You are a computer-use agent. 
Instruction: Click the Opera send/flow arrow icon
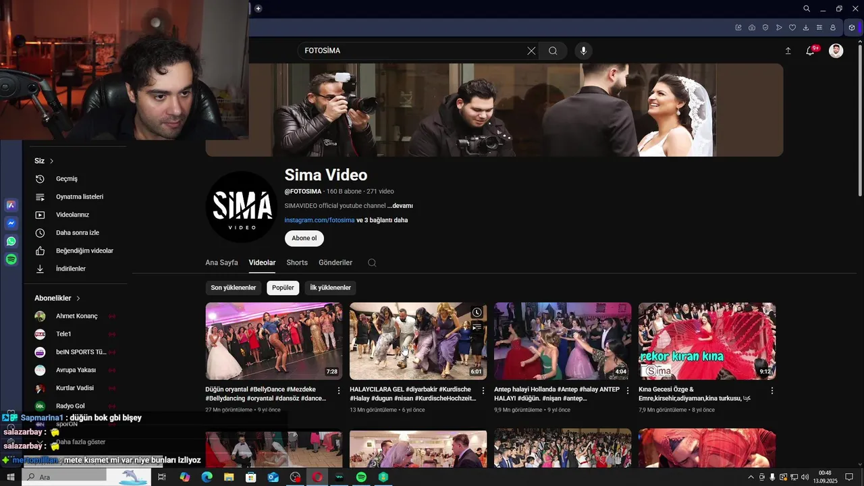(x=779, y=28)
